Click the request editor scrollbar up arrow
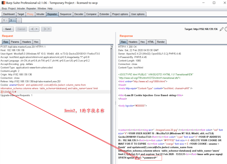This screenshot has width=227, height=164. (x=112, y=47)
